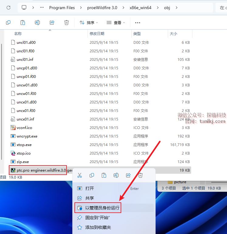Viewport: 227px width, 234px height.
Task: Sort by 修改日期 column header
Action: [x=97, y=33]
